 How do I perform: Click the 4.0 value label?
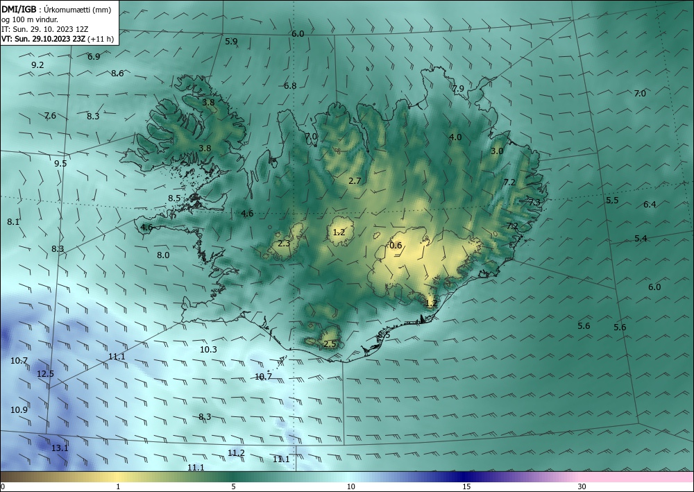[455, 137]
